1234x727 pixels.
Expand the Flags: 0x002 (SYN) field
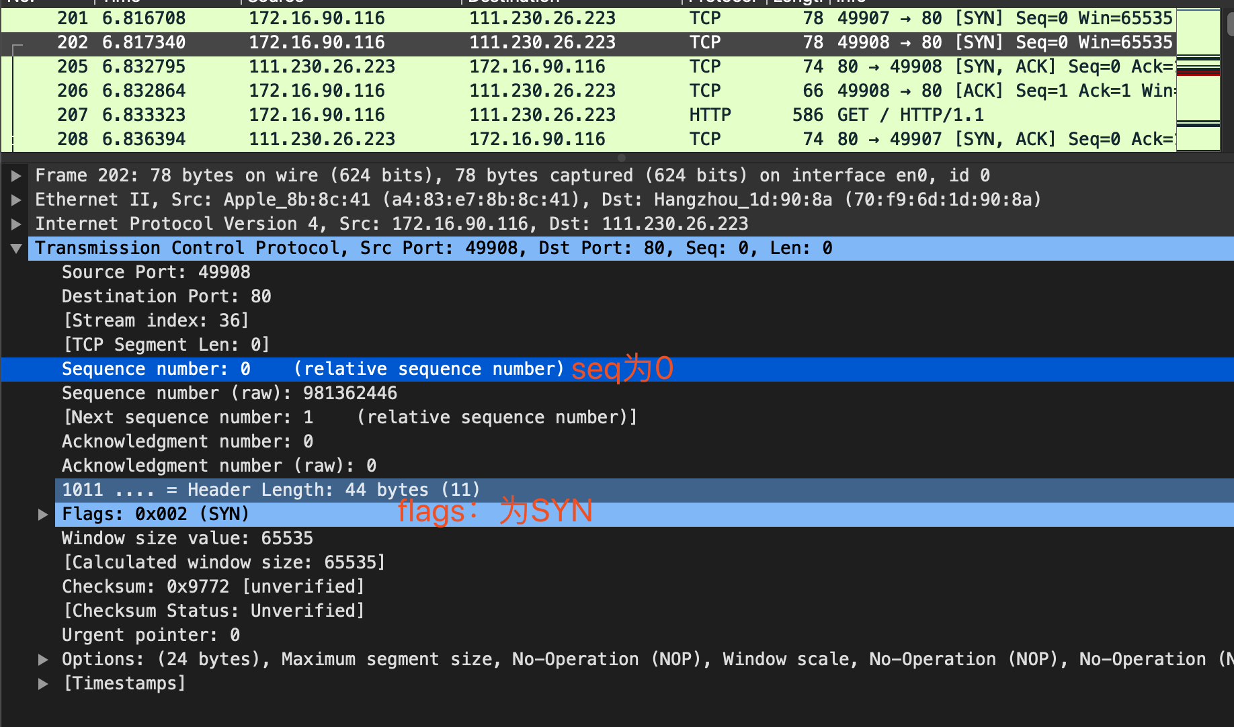tap(43, 514)
